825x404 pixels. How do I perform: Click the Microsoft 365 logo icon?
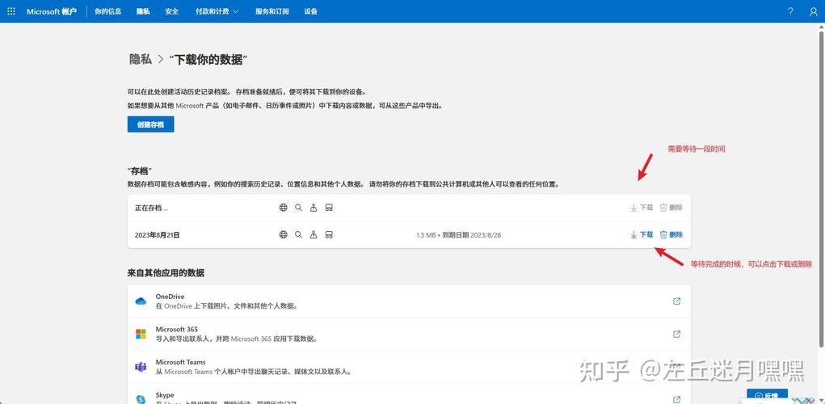(141, 334)
